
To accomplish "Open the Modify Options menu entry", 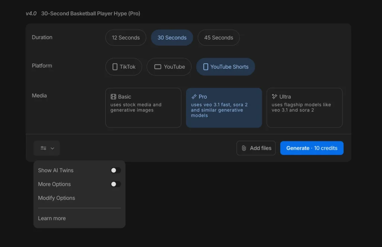I will [56, 198].
